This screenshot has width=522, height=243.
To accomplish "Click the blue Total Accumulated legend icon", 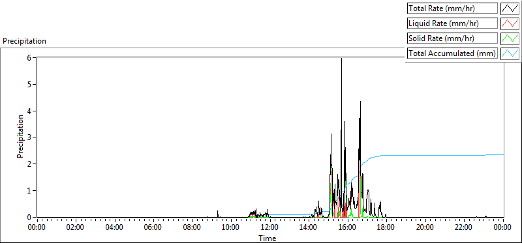I will (x=510, y=53).
